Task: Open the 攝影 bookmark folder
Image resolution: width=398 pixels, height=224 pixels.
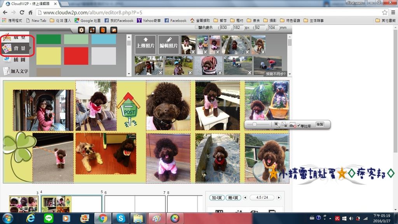Action: [270, 21]
